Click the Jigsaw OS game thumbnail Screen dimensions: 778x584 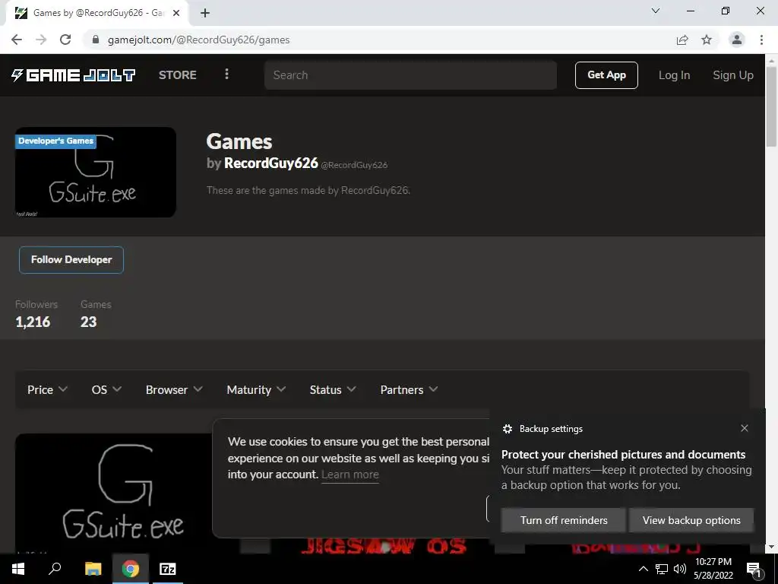pos(383,546)
